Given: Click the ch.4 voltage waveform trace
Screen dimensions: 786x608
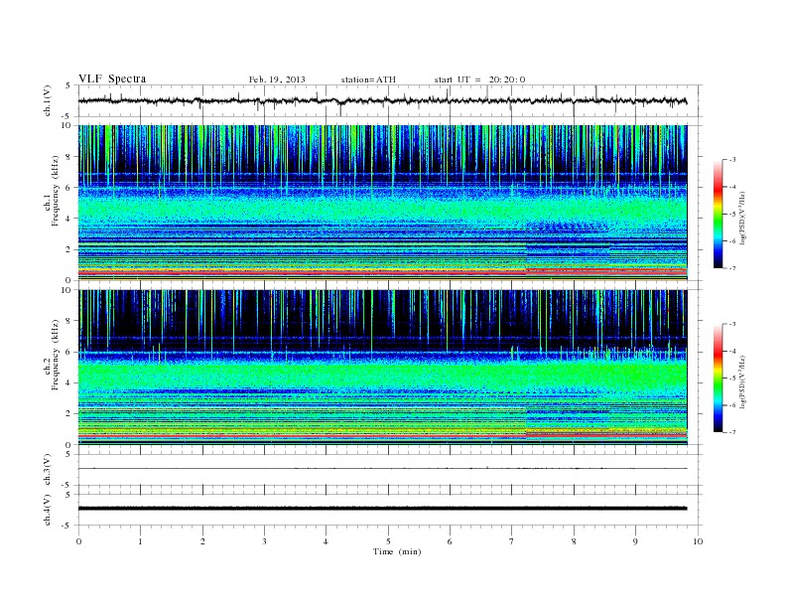Looking at the screenshot, I should (383, 509).
